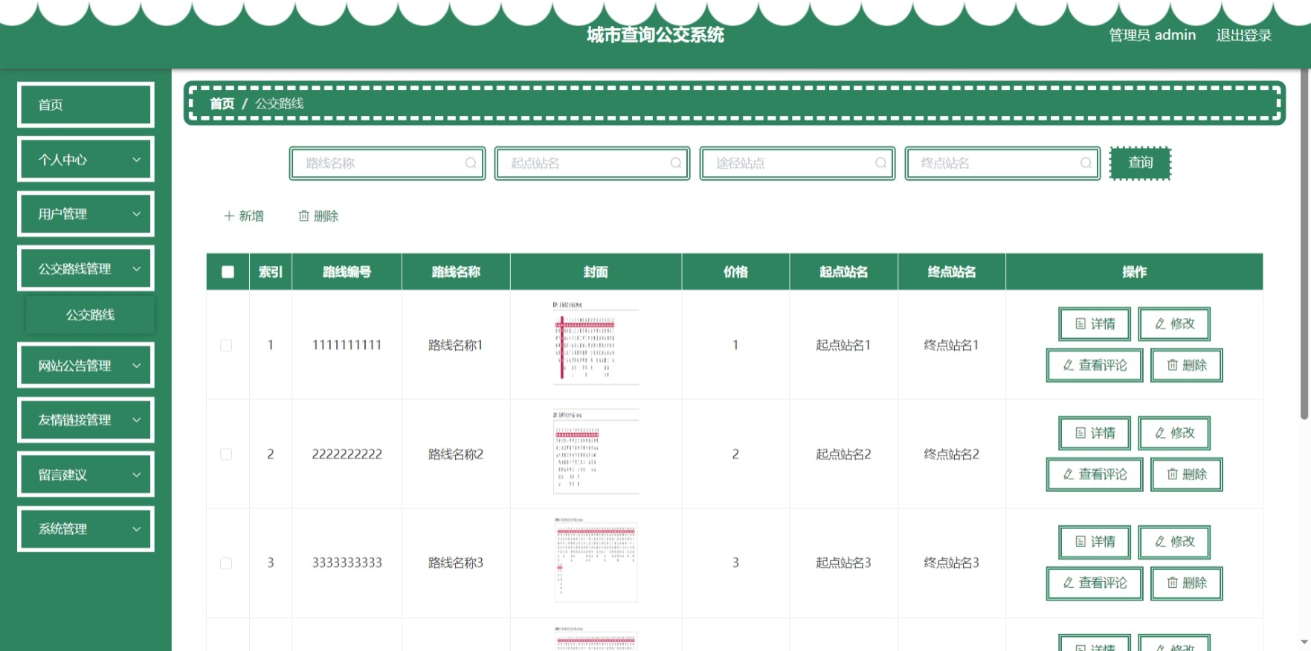Click cell 起点站名2
Image resolution: width=1311 pixels, height=651 pixels.
[843, 454]
